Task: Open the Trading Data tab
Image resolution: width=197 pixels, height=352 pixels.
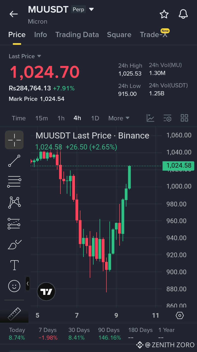Action: pos(77,35)
